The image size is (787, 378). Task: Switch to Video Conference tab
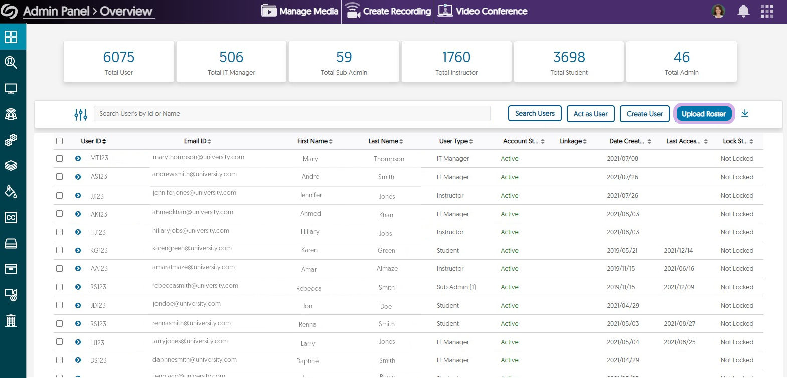[x=483, y=11]
